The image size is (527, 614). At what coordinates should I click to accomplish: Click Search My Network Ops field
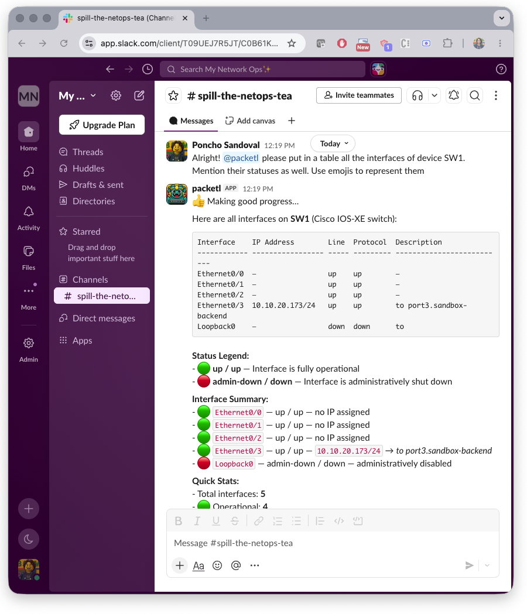click(262, 69)
